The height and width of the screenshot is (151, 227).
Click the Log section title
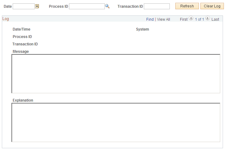click(x=6, y=19)
